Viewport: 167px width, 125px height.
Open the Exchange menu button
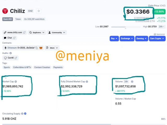click(x=127, y=38)
